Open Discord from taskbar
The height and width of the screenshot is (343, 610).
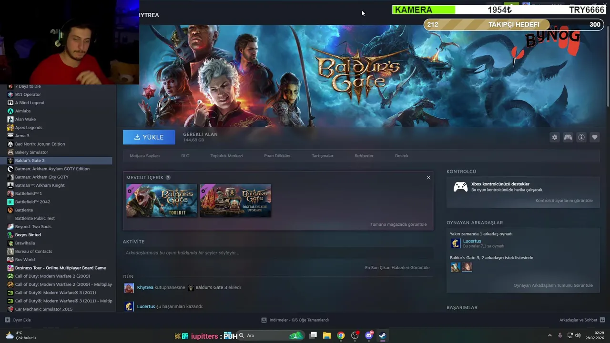[369, 335]
